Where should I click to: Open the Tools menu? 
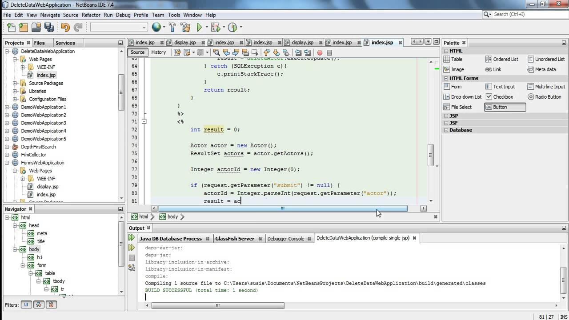pos(174,15)
